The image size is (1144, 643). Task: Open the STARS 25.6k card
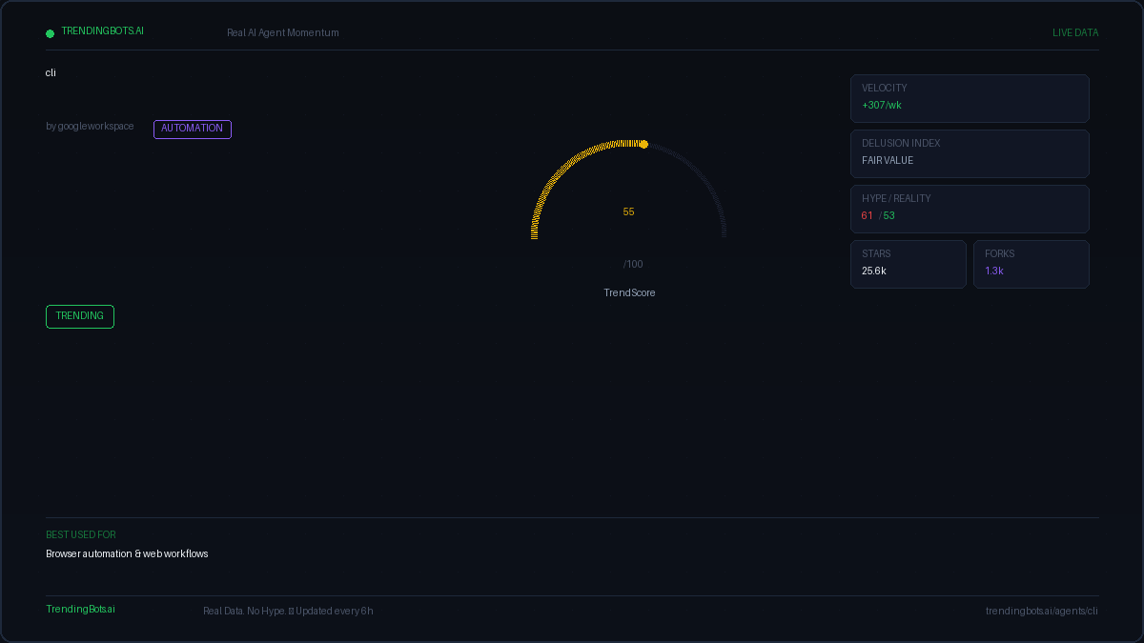pyautogui.click(x=909, y=264)
